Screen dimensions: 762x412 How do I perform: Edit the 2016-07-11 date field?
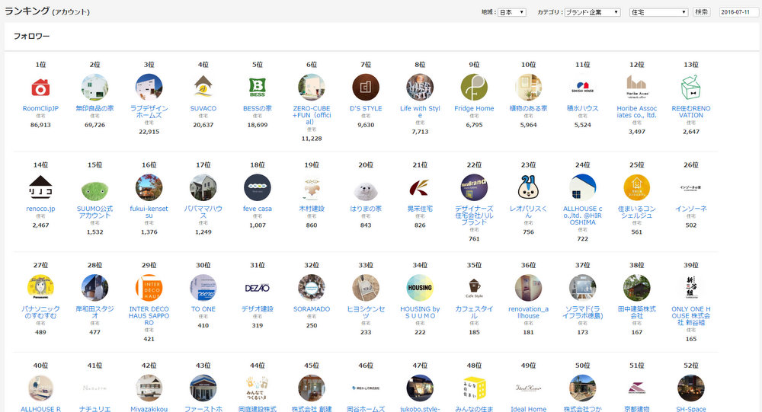click(x=738, y=12)
